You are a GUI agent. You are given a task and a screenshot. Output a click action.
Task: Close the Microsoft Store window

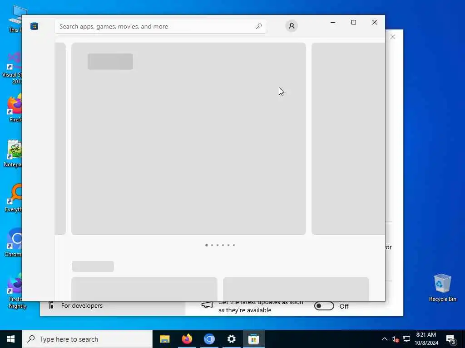point(375,22)
